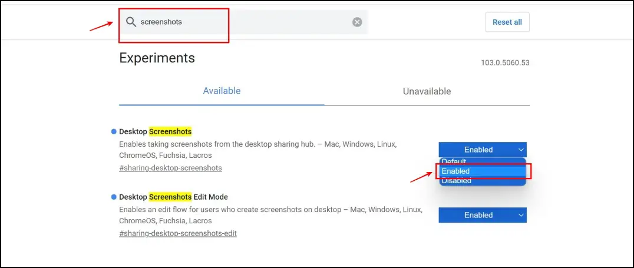Click the Reset all button
634x268 pixels.
(x=507, y=22)
